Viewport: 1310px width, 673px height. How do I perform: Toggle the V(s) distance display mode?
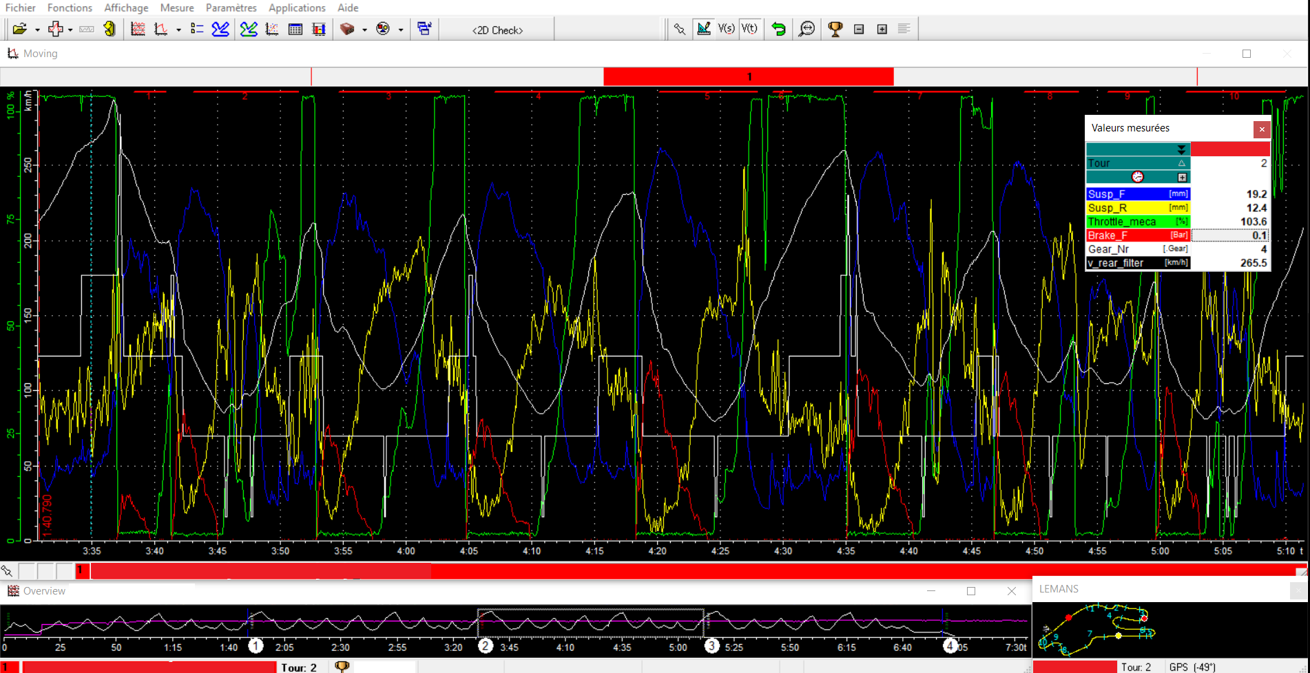click(726, 29)
